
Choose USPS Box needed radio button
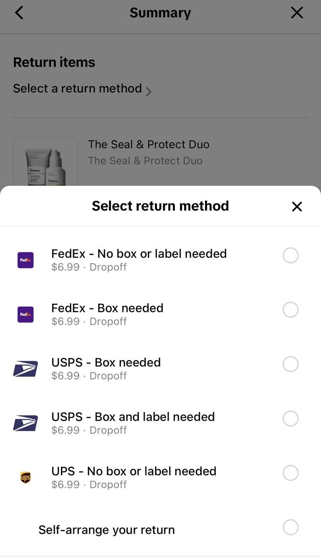pos(290,364)
